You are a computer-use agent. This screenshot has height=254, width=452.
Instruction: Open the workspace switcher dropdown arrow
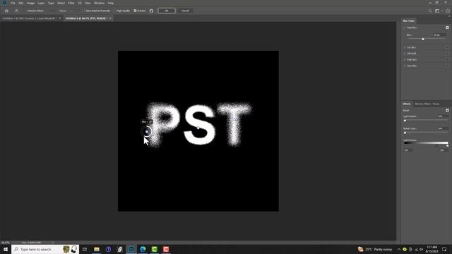pyautogui.click(x=442, y=11)
